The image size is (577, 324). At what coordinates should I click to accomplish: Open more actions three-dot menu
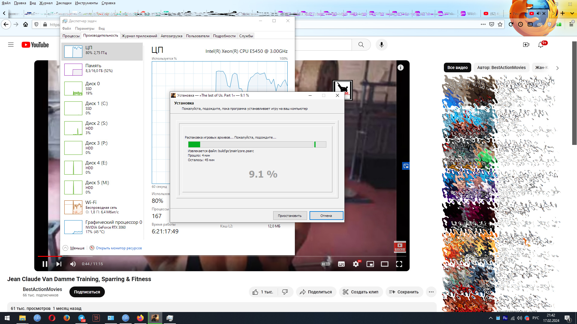tap(431, 292)
